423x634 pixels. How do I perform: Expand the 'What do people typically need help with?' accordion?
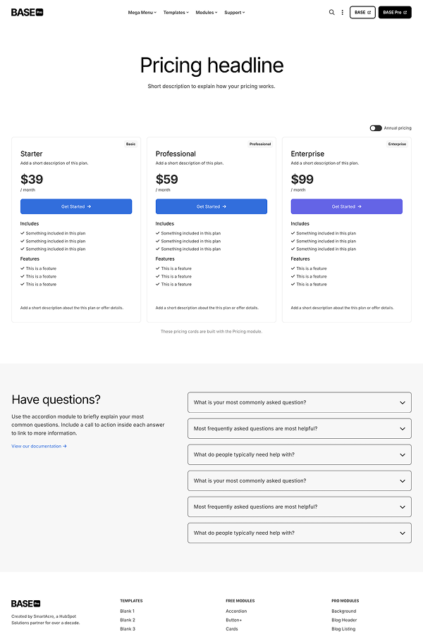pos(300,454)
